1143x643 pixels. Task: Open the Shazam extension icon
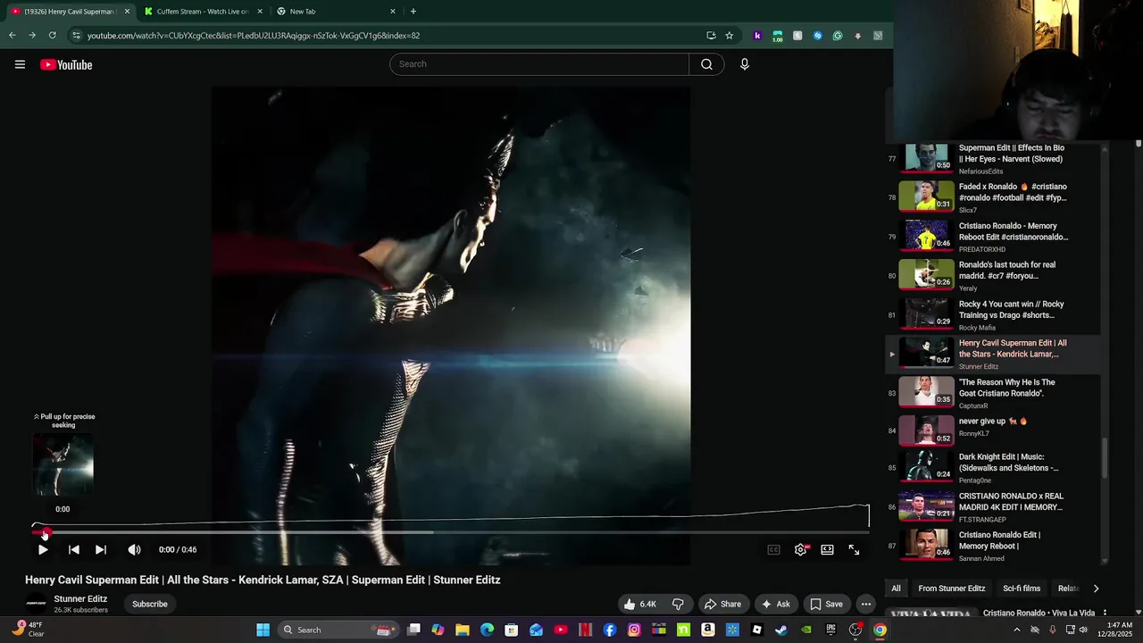click(817, 36)
